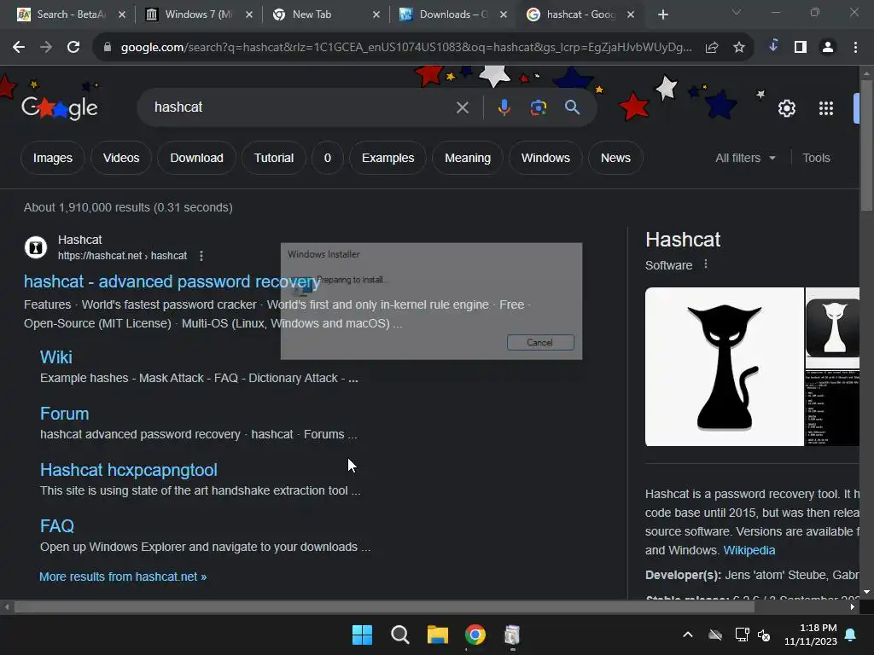Open Windows taskbar search
This screenshot has width=874, height=655.
[399, 635]
